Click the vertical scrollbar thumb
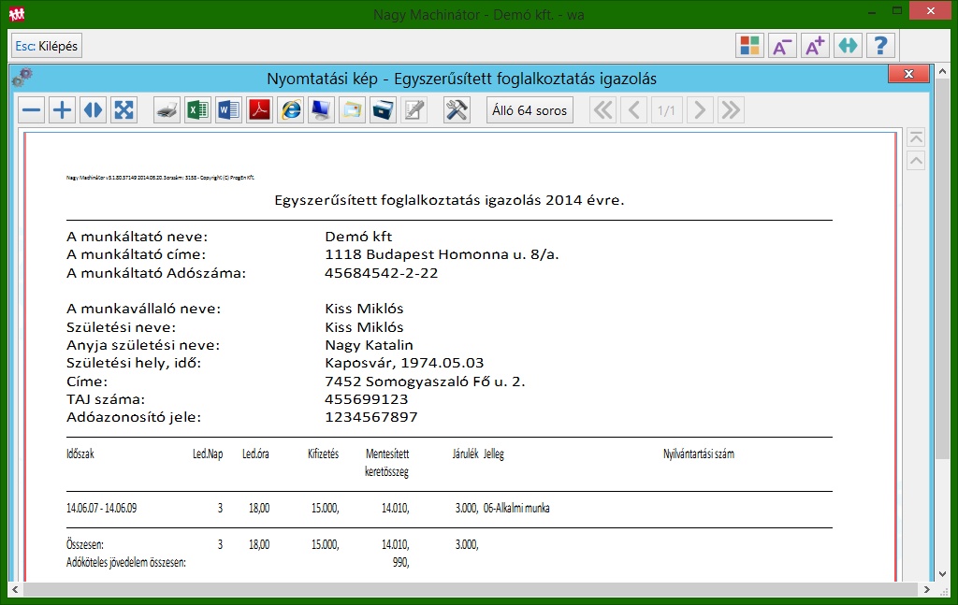Image resolution: width=958 pixels, height=605 pixels. [x=943, y=268]
